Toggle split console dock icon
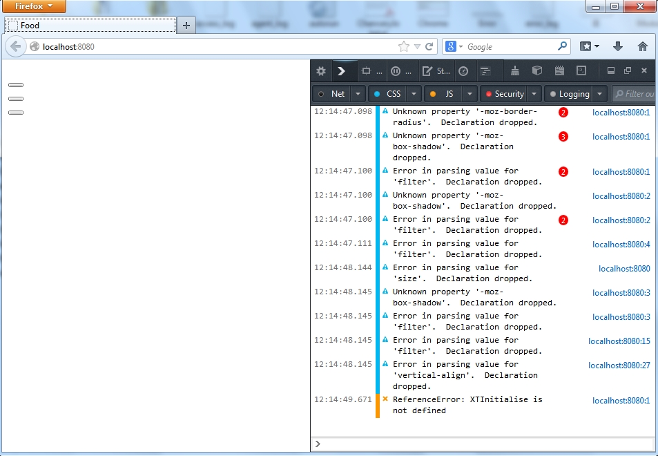658x456 pixels. (x=611, y=70)
